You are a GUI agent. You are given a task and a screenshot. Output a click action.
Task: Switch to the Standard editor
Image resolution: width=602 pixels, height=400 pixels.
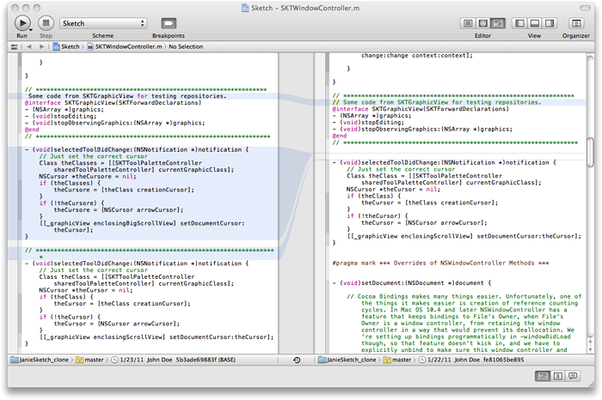(x=470, y=23)
